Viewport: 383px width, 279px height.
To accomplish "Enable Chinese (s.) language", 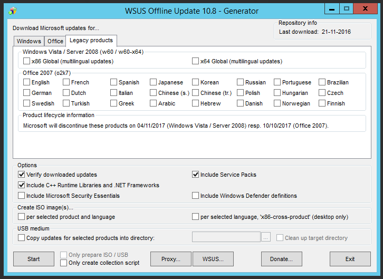I will click(x=153, y=93).
